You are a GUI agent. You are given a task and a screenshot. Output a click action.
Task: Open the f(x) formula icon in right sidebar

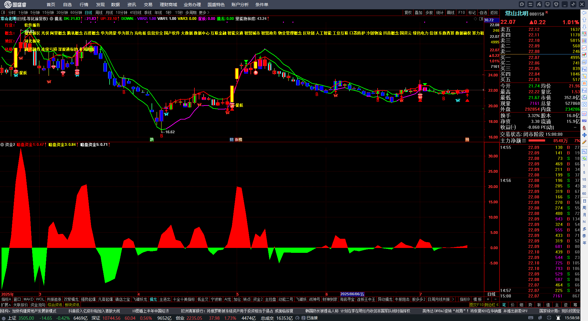[x=584, y=98]
